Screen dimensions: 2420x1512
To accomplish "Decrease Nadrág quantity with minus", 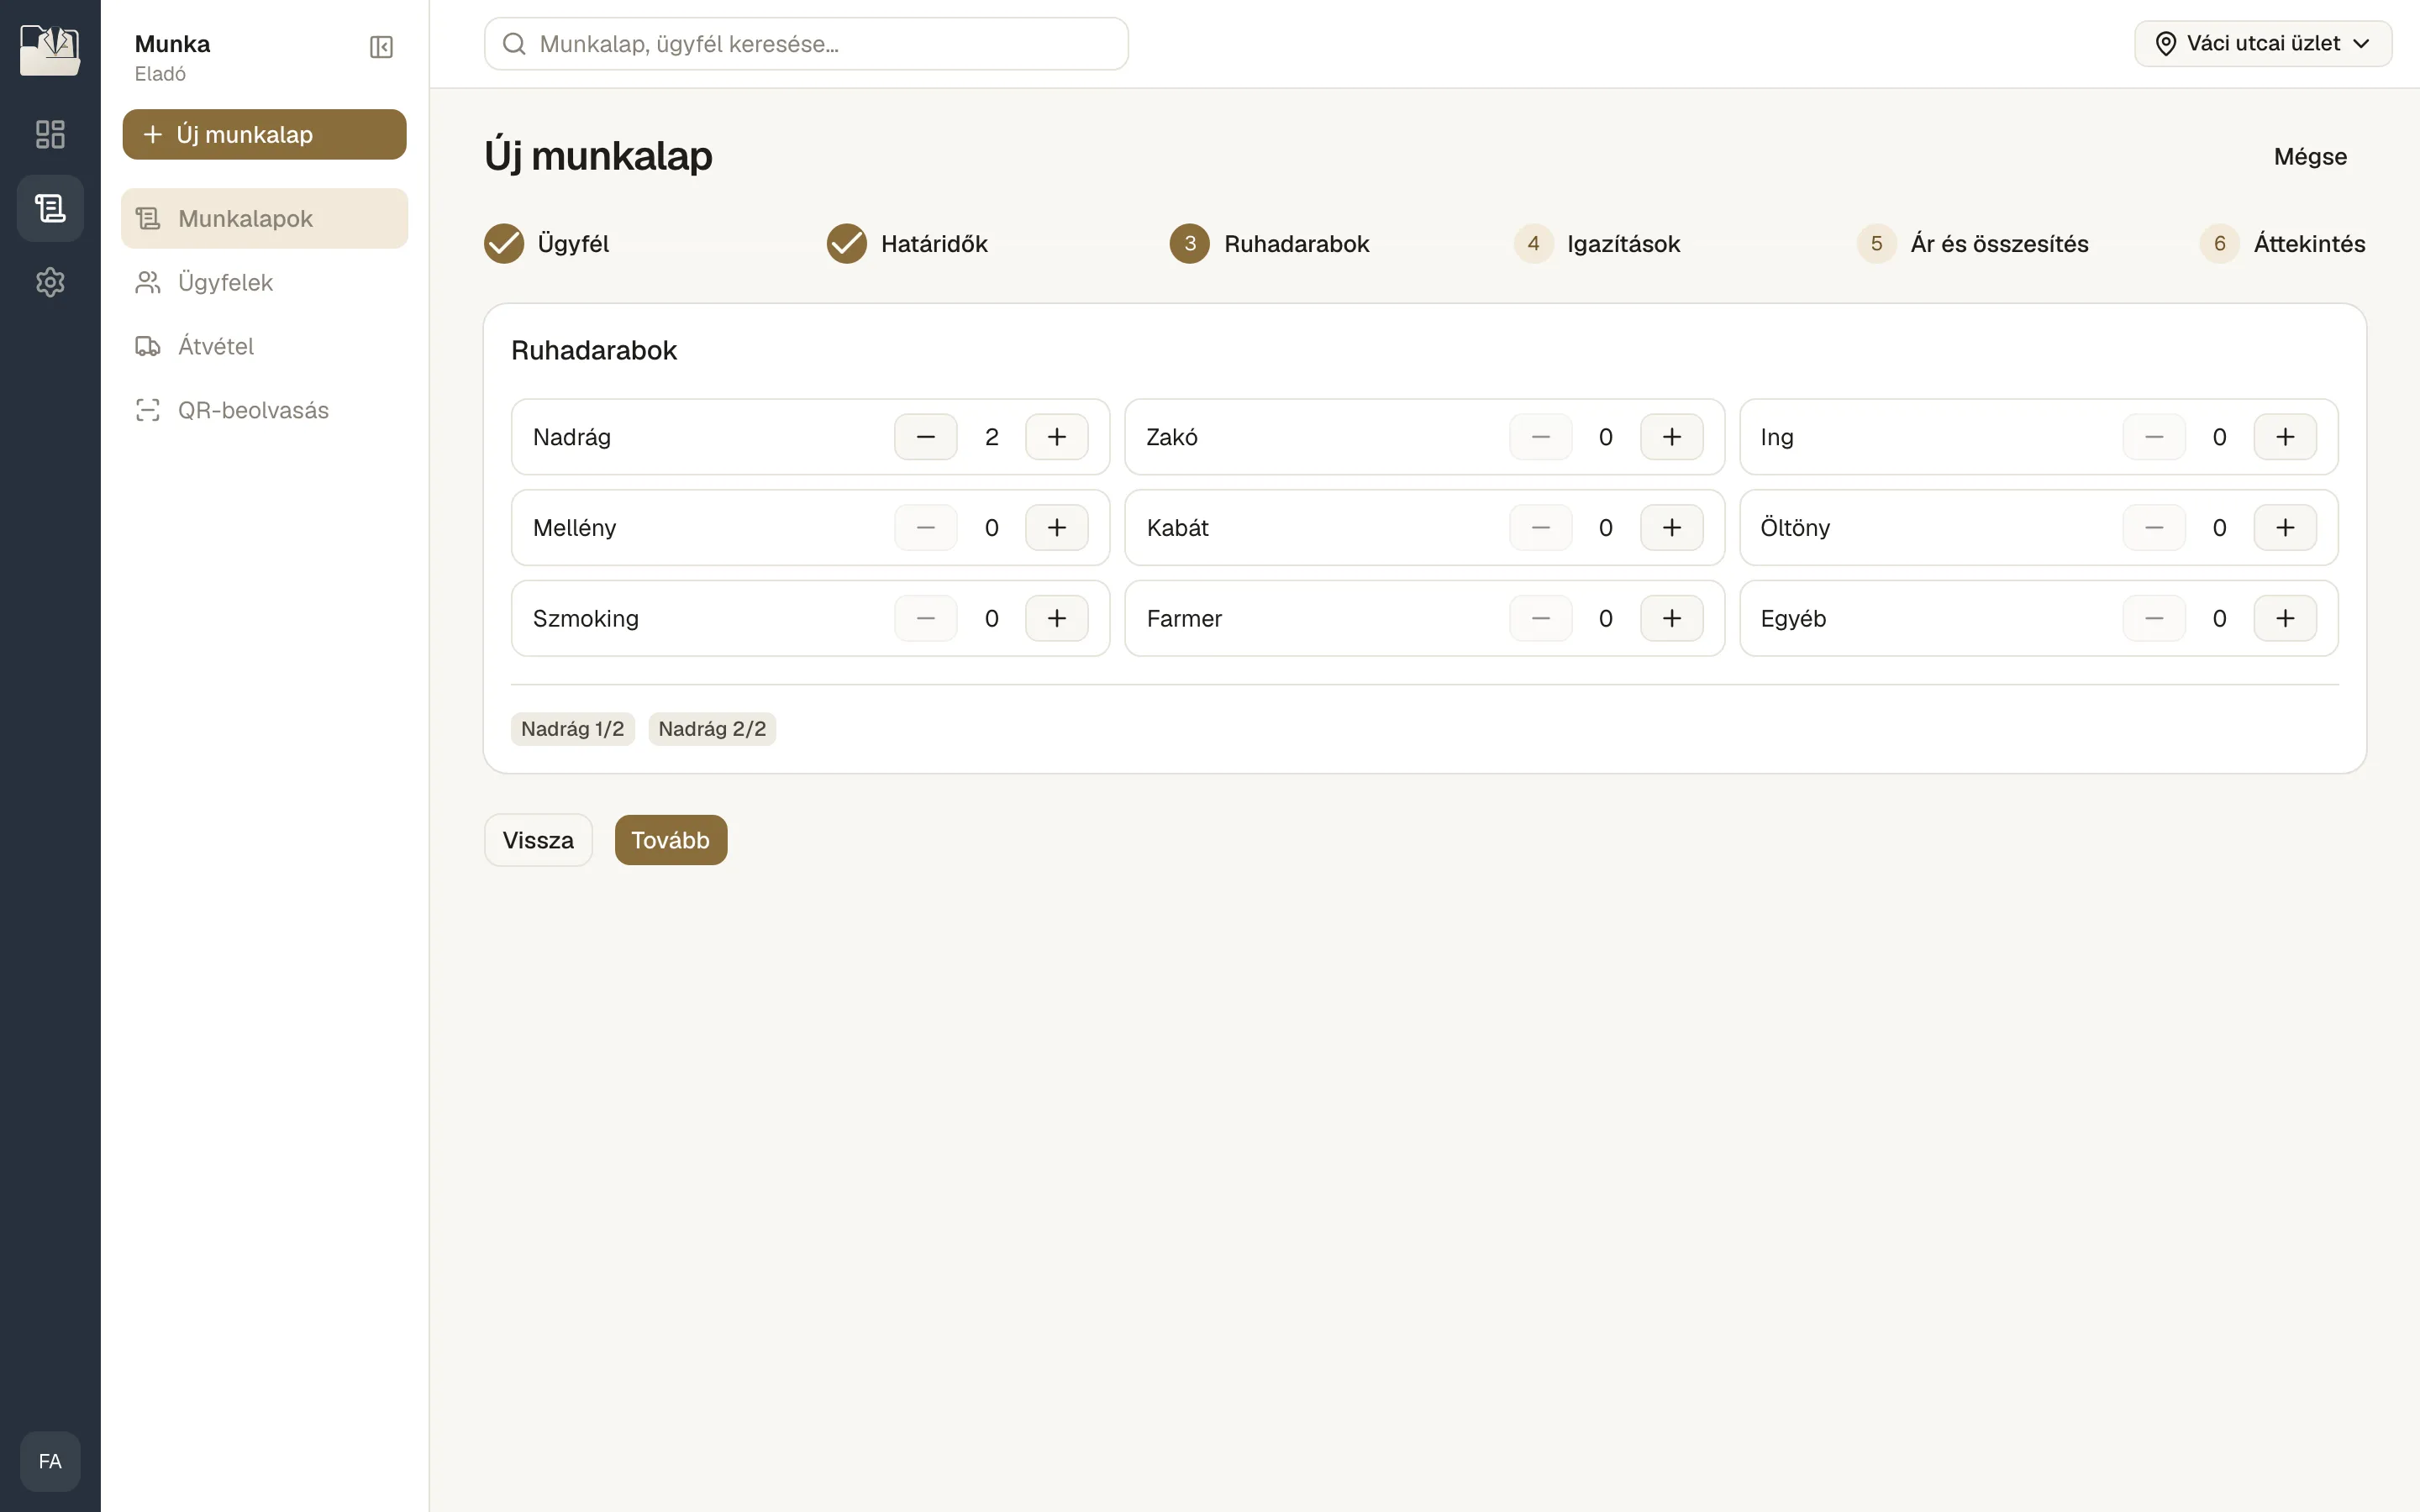I will (x=926, y=437).
